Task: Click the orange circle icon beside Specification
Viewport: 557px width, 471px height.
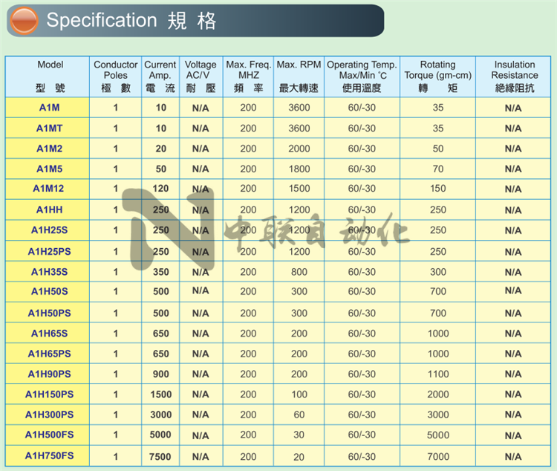Action: click(24, 20)
